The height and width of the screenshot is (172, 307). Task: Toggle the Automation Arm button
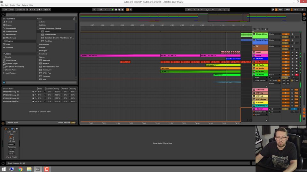(128, 10)
